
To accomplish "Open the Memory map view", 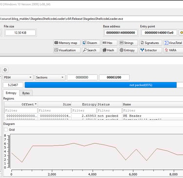I will (x=67, y=43).
